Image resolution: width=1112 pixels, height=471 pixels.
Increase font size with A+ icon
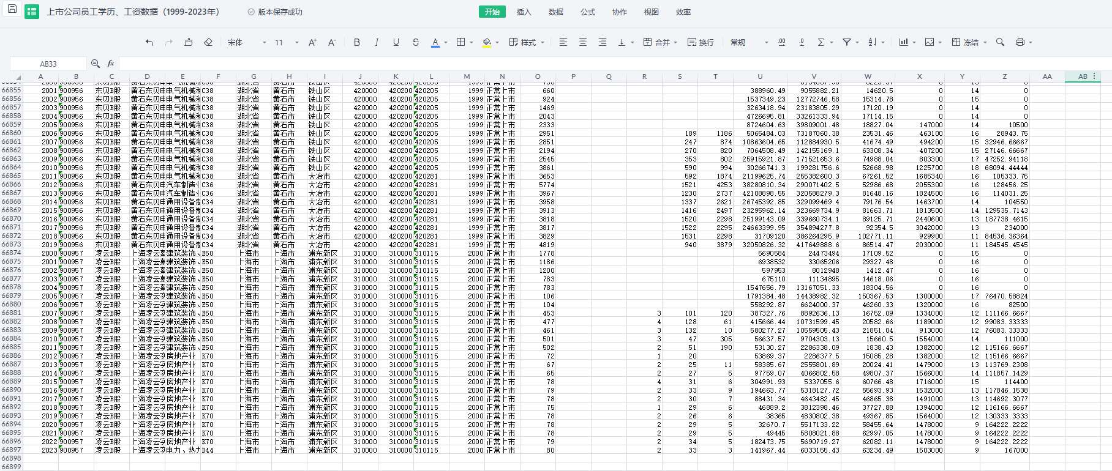pyautogui.click(x=312, y=42)
